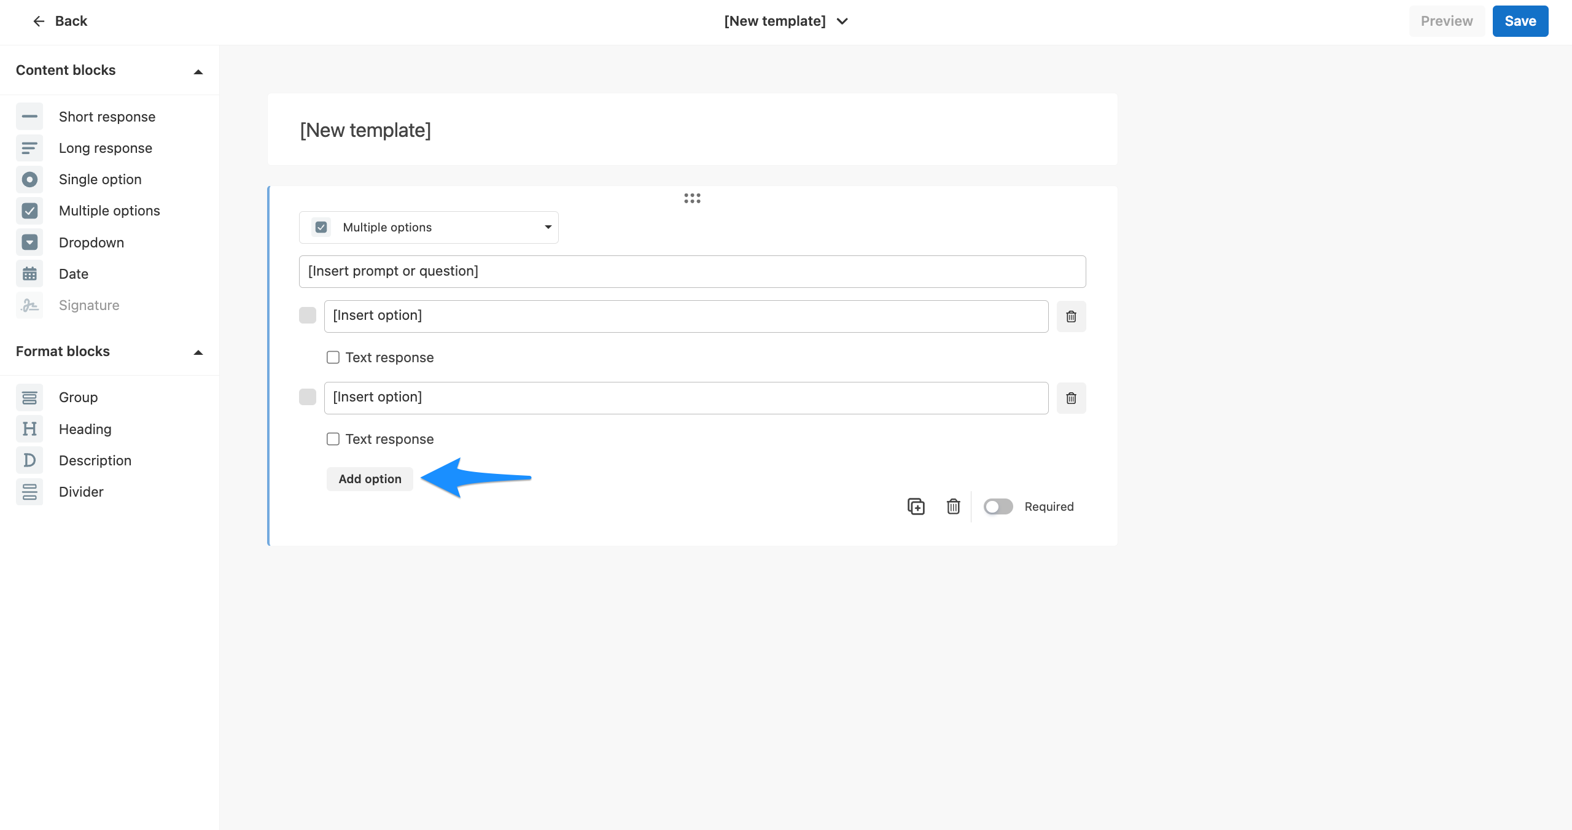Screen dimensions: 1572x830
Task: Select the Single option block icon
Action: [x=29, y=179]
